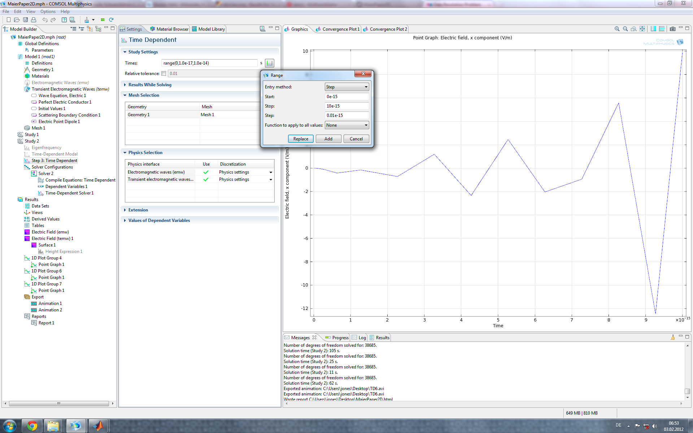Click the Undo arrow in toolbar
The image size is (693, 433).
[x=45, y=20]
